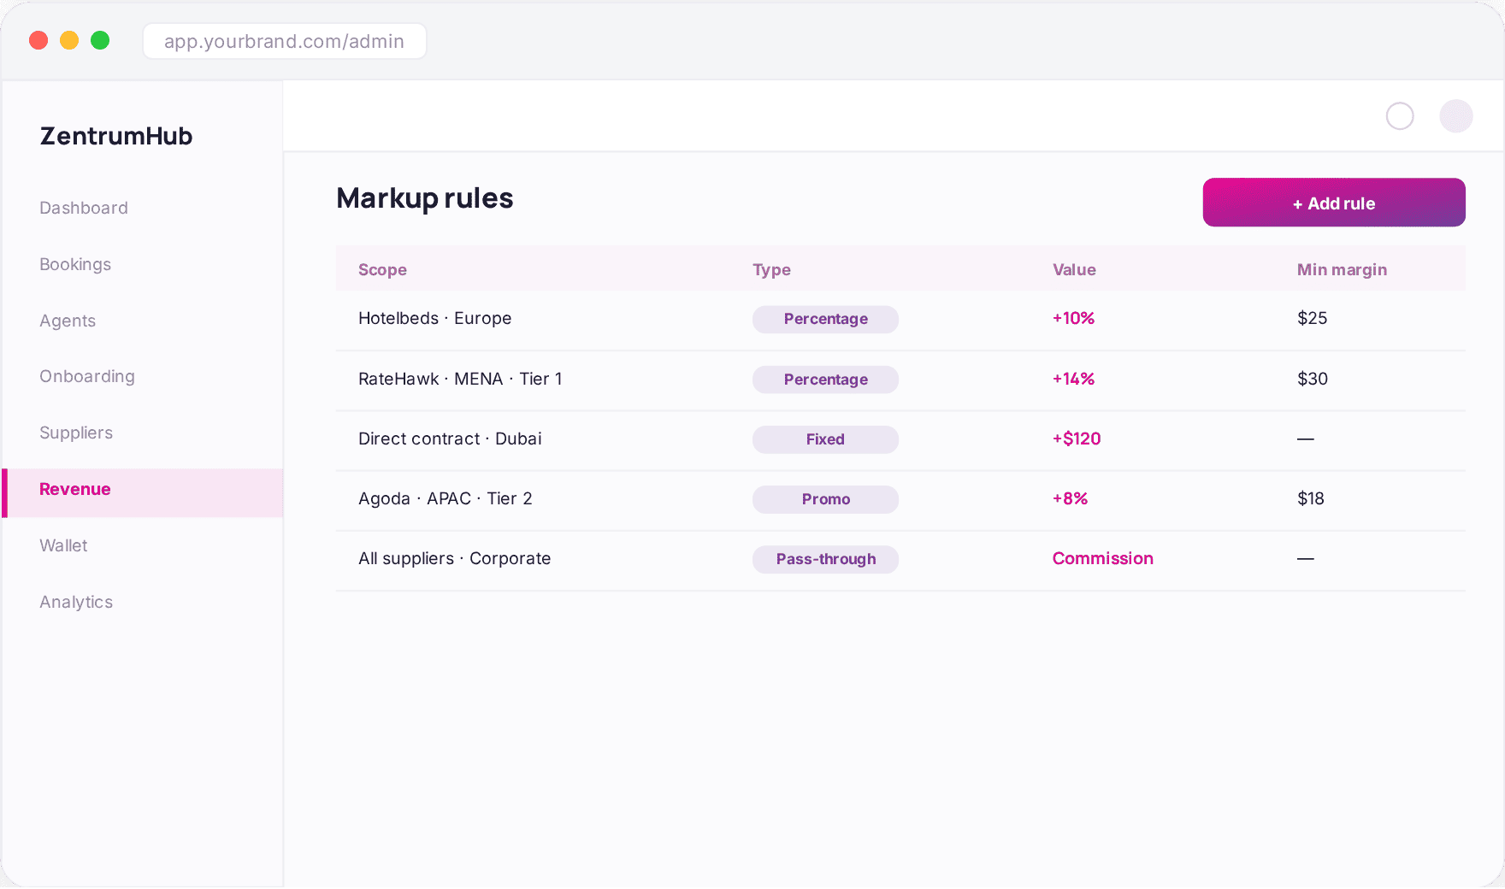Click the + Add rule button
Viewport: 1505px width, 889px height.
(1334, 203)
